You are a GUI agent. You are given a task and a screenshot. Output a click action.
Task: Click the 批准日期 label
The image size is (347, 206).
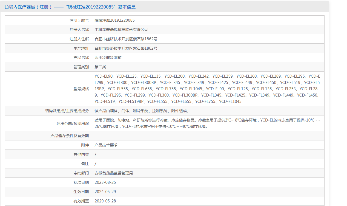(81, 182)
